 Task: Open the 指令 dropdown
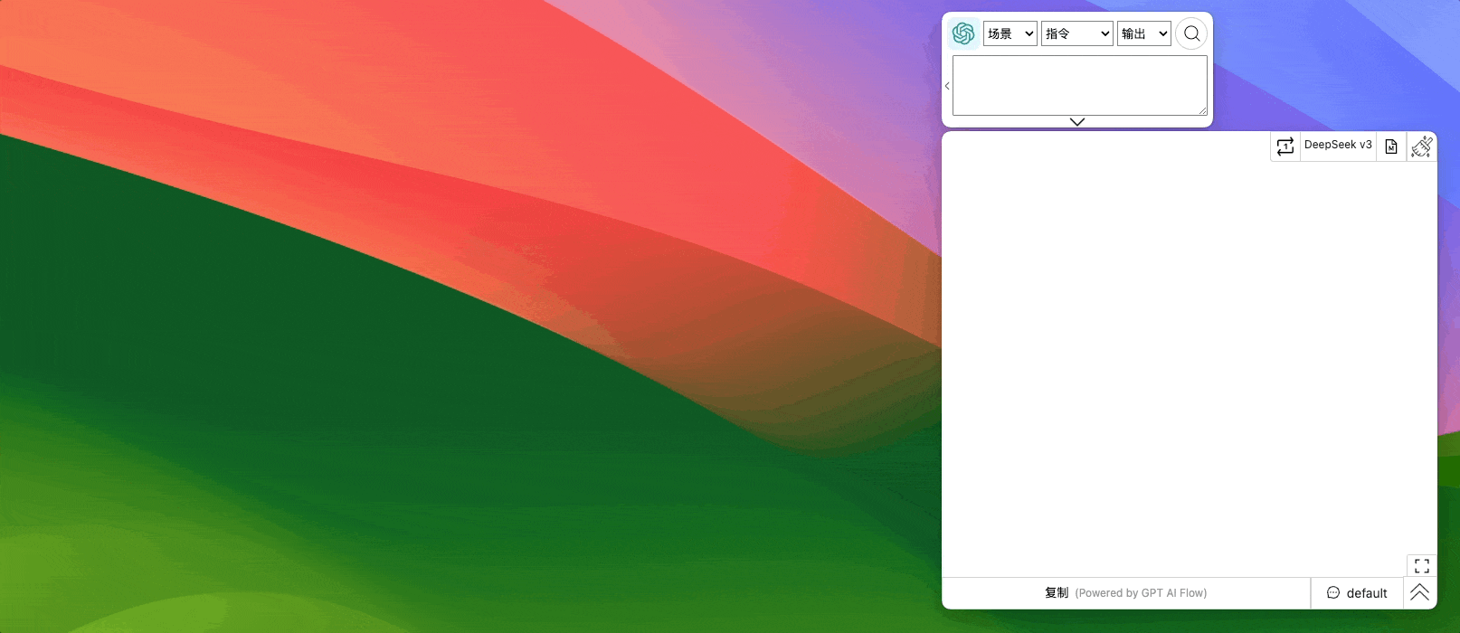click(1076, 33)
